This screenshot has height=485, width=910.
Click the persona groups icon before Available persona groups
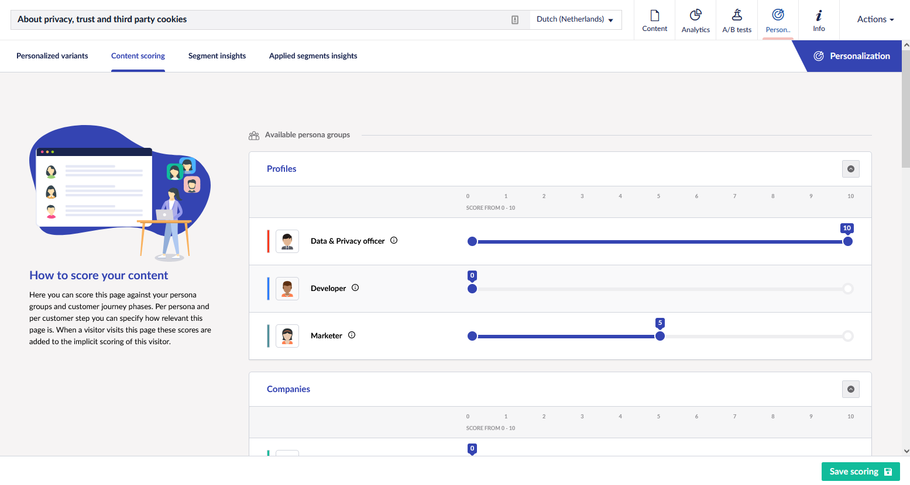click(254, 135)
